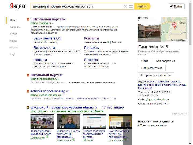Open the dropdown arrow after login.school.mosreg.ru
The width and height of the screenshot is (193, 145).
click(59, 79)
